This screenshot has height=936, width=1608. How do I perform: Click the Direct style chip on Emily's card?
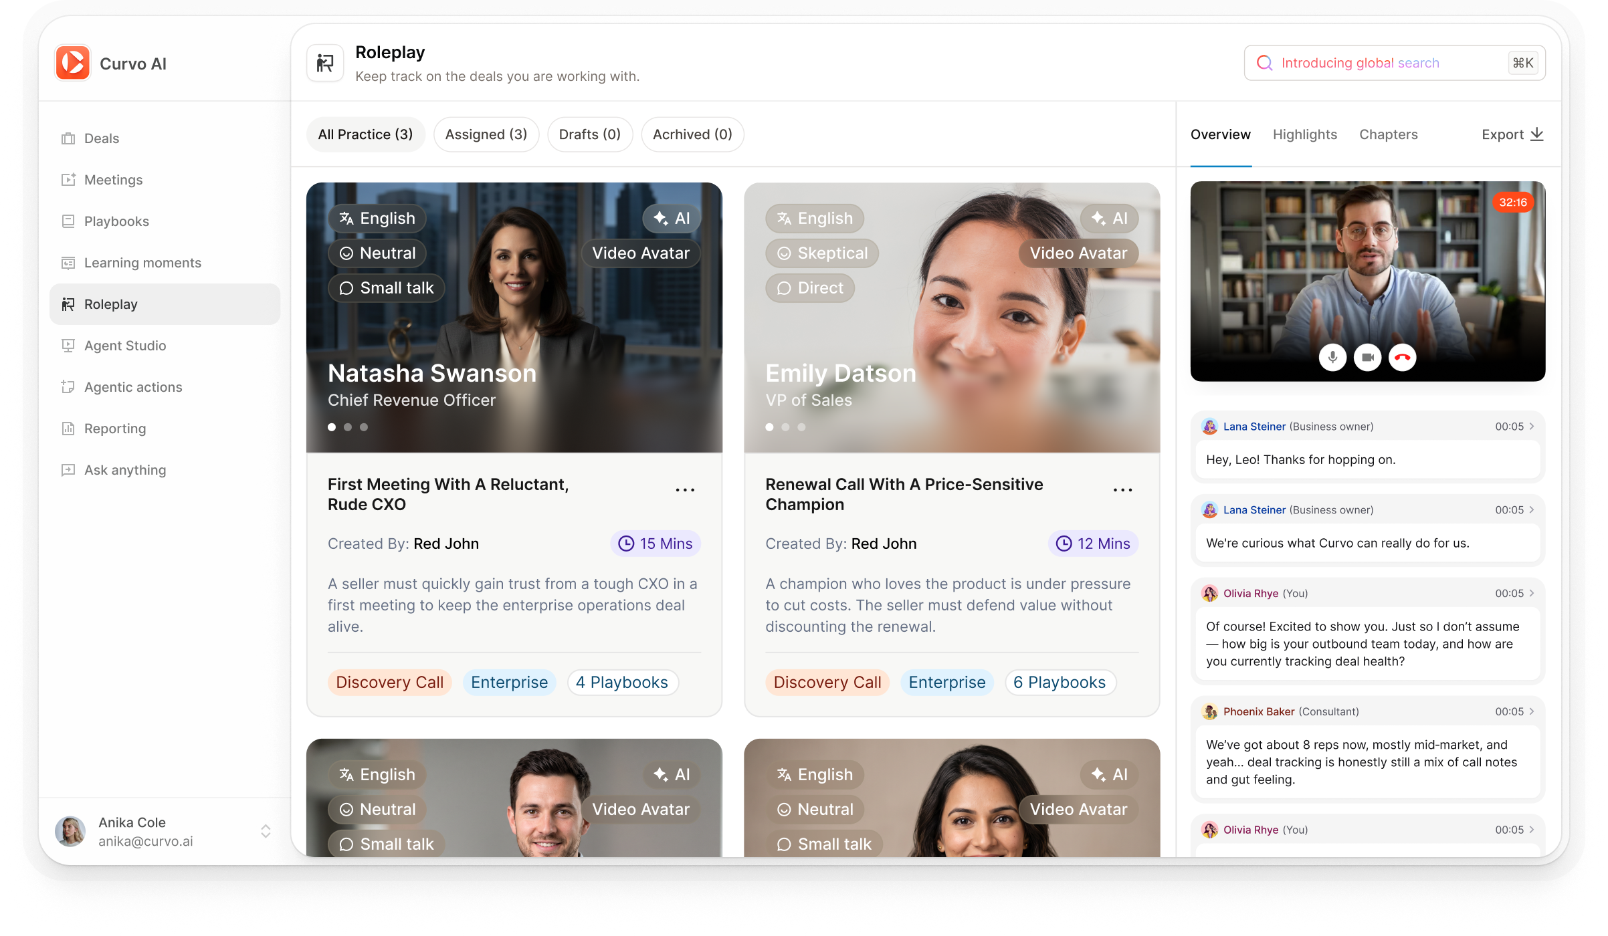click(x=810, y=288)
